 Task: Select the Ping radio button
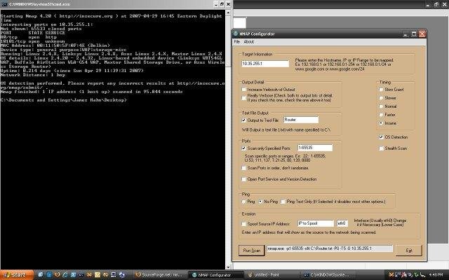click(244, 202)
